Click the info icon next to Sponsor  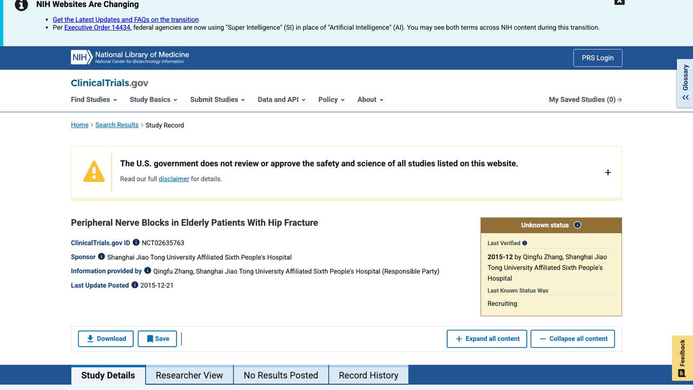[101, 257]
